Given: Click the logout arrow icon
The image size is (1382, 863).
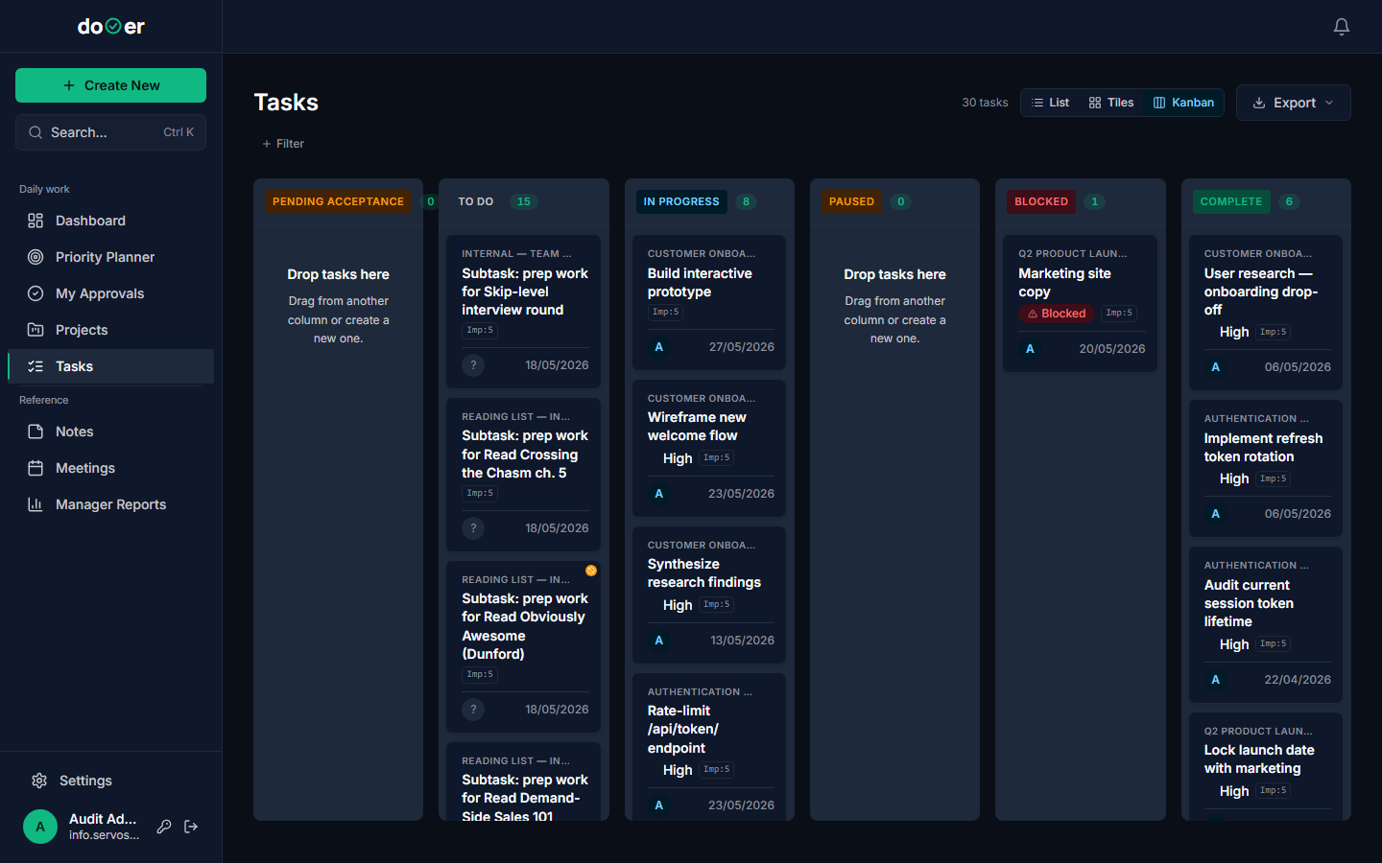Looking at the screenshot, I should 191,827.
